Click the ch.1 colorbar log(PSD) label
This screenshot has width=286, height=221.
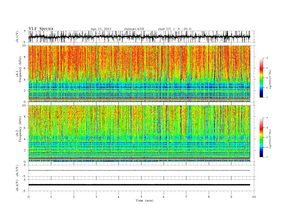270,79
